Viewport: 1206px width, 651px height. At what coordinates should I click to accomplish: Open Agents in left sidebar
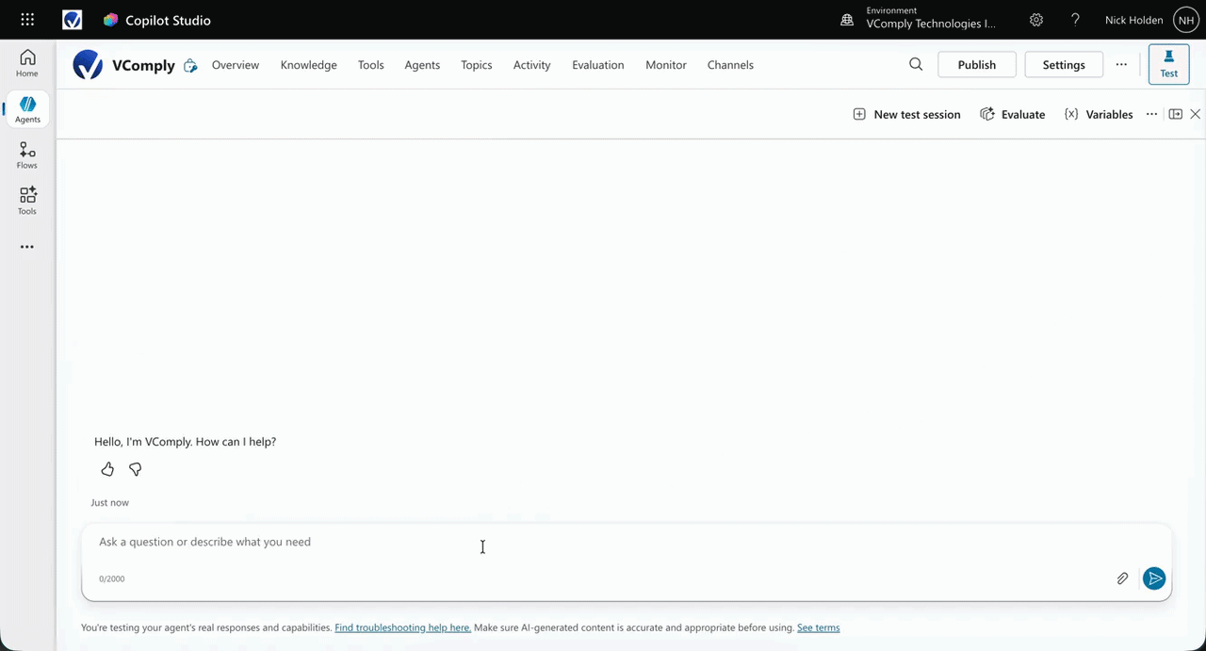click(x=27, y=110)
